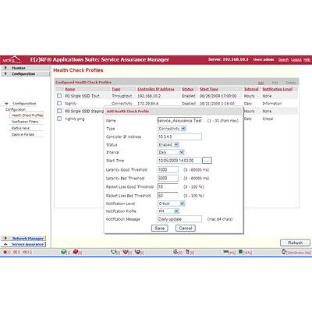Image resolution: width=312 pixels, height=312 pixels.
Task: Click the Edit link above profiles table
Action: point(275,83)
